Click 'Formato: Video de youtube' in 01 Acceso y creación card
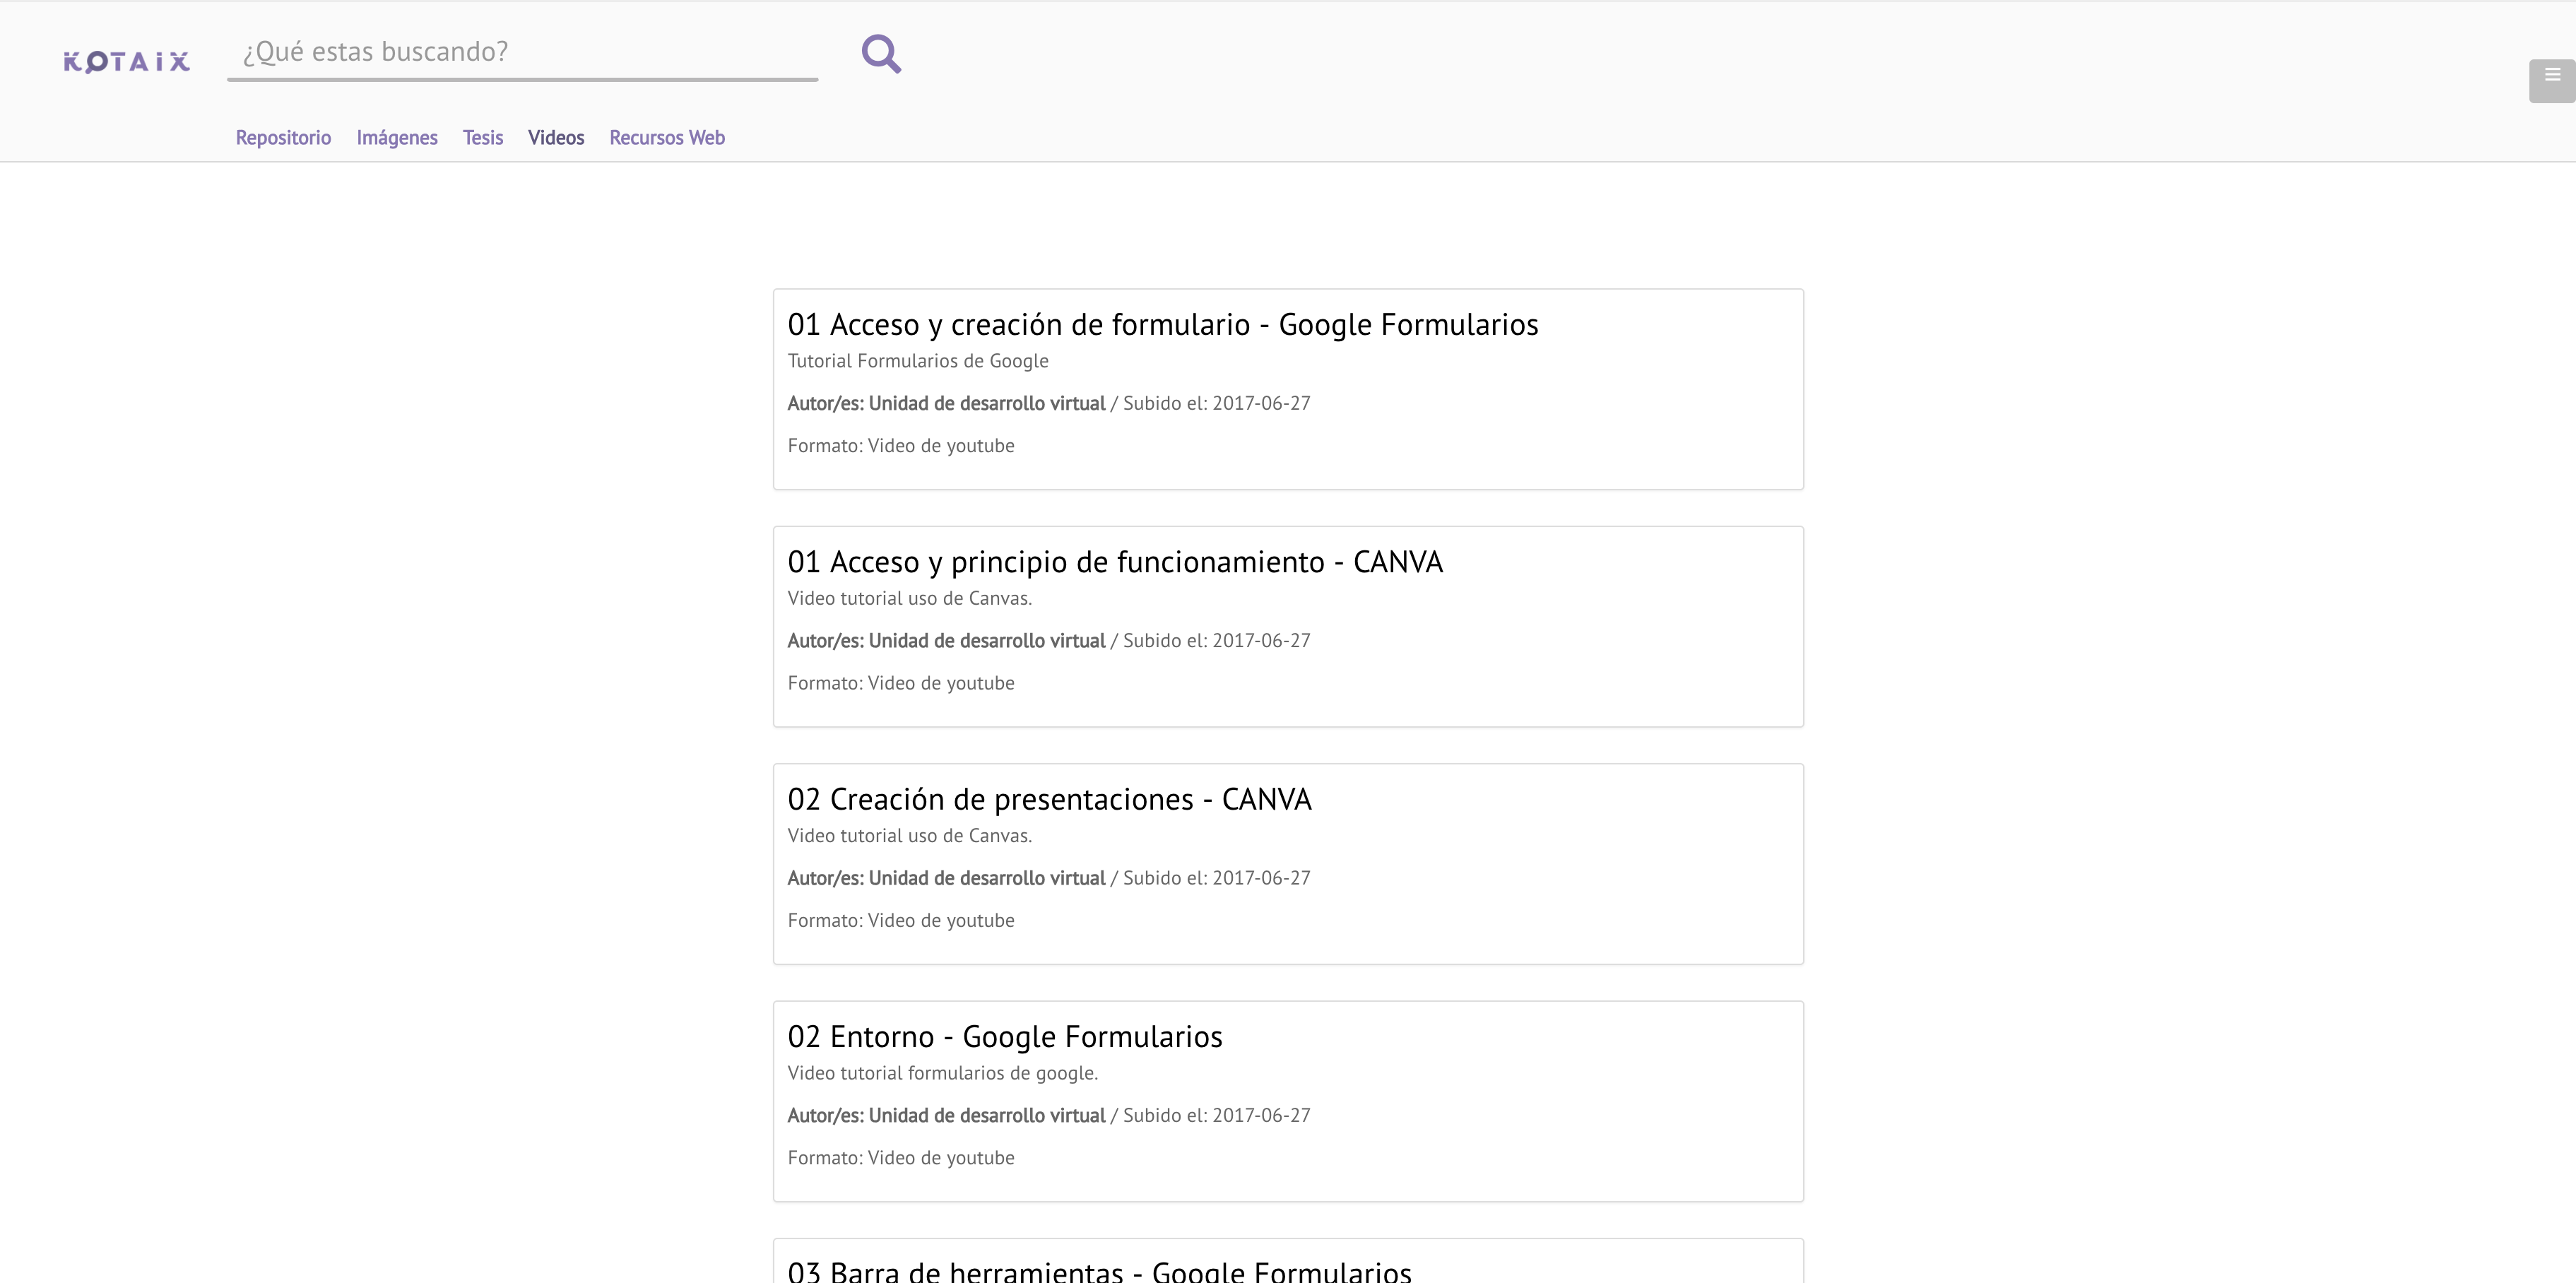This screenshot has height=1283, width=2576. [x=900, y=446]
